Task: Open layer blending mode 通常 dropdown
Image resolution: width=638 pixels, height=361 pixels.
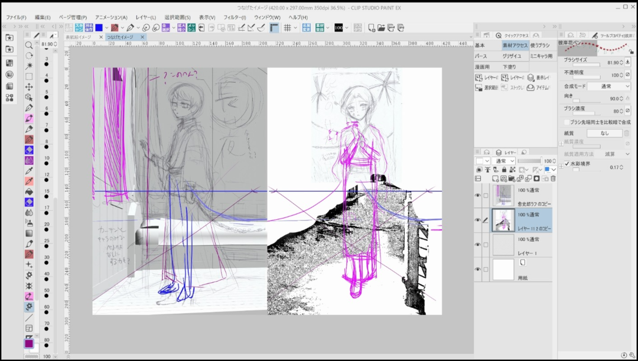Action: (504, 161)
